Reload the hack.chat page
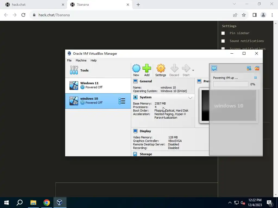The width and height of the screenshot is (278, 208). point(23,15)
